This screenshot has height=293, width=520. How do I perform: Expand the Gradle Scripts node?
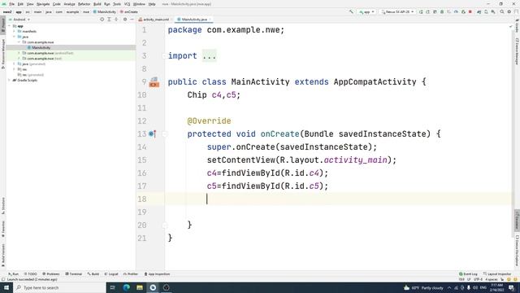pyautogui.click(x=9, y=80)
